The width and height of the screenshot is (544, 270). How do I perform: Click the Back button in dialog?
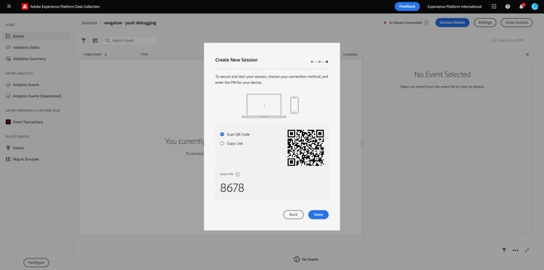[x=293, y=214]
